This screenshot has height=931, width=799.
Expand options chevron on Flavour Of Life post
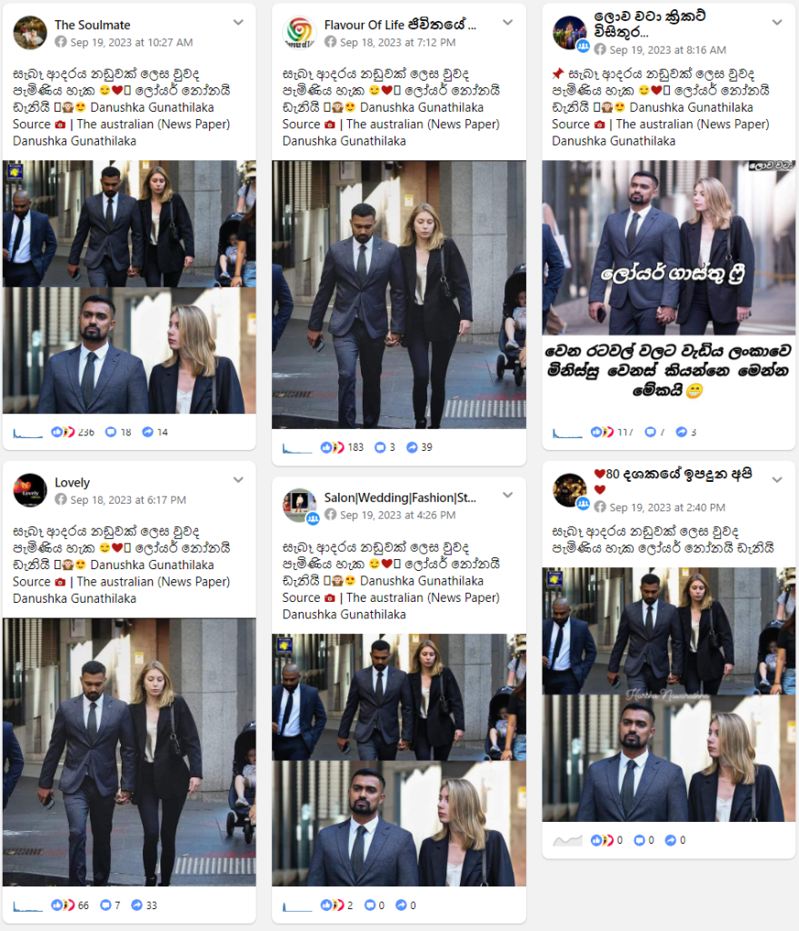pyautogui.click(x=507, y=23)
